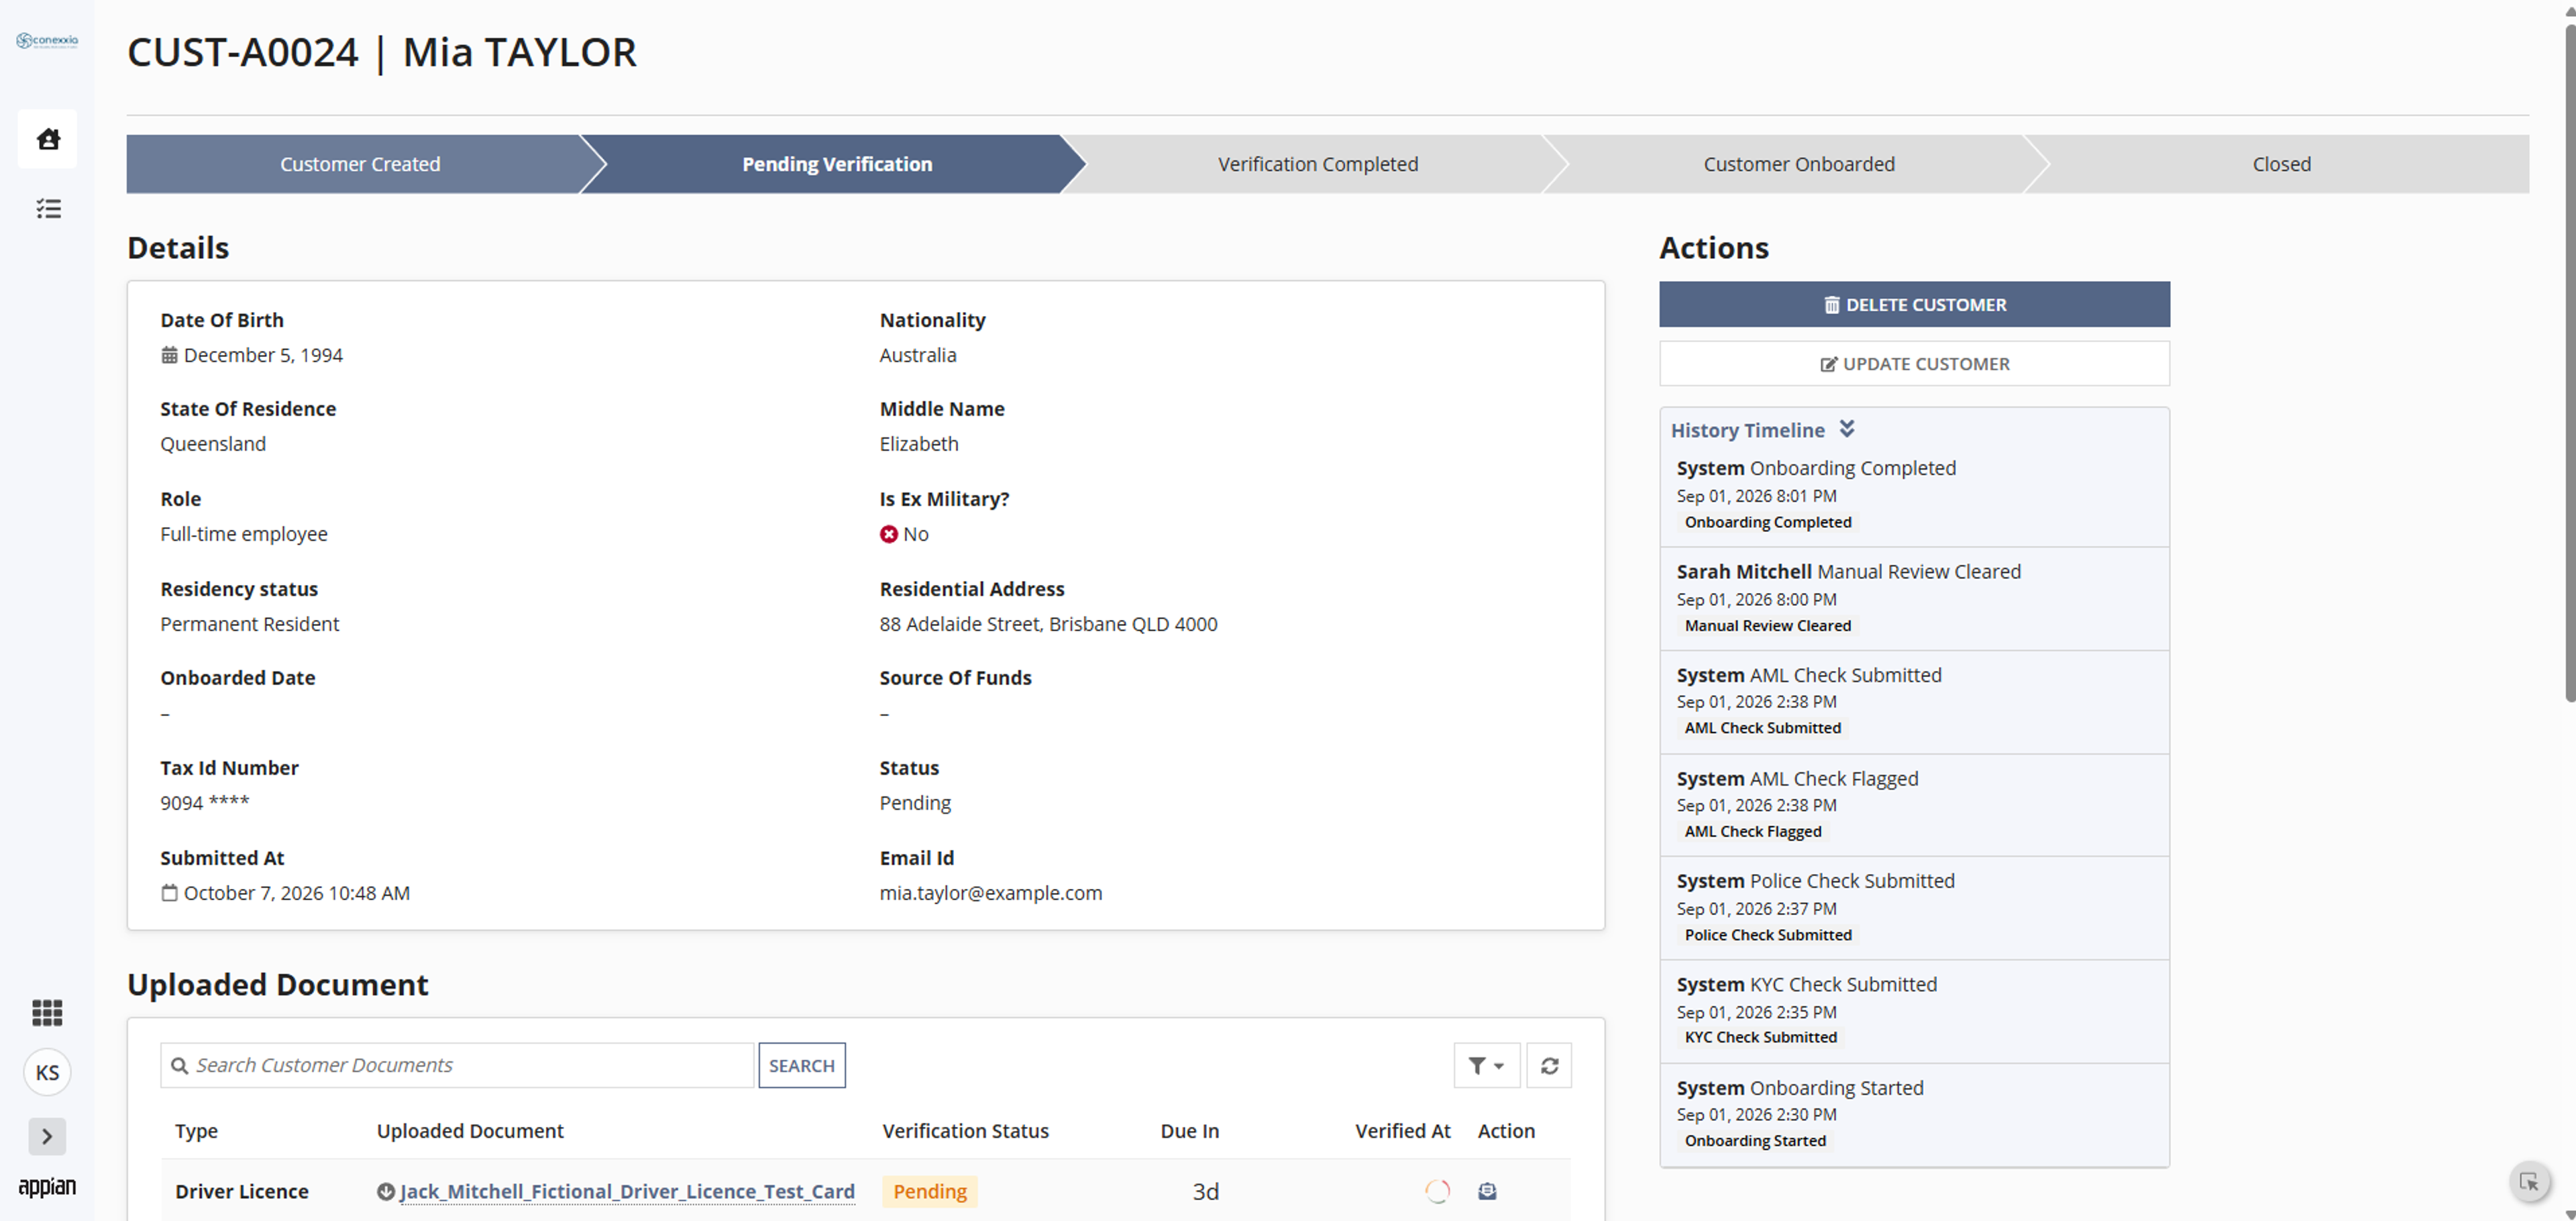Select the Customer Created milestone

(x=360, y=164)
